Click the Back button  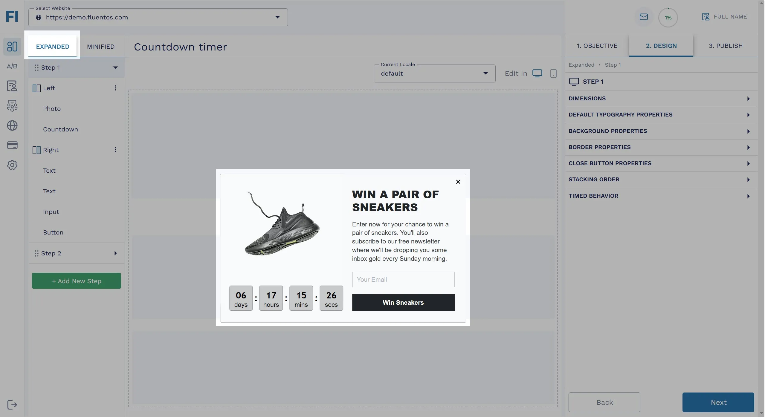pyautogui.click(x=604, y=402)
